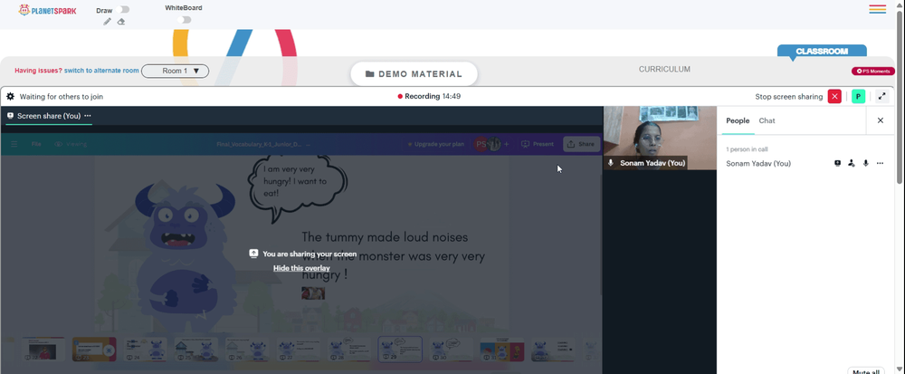
Task: Select slide 28 thumbnail
Action: point(349,350)
